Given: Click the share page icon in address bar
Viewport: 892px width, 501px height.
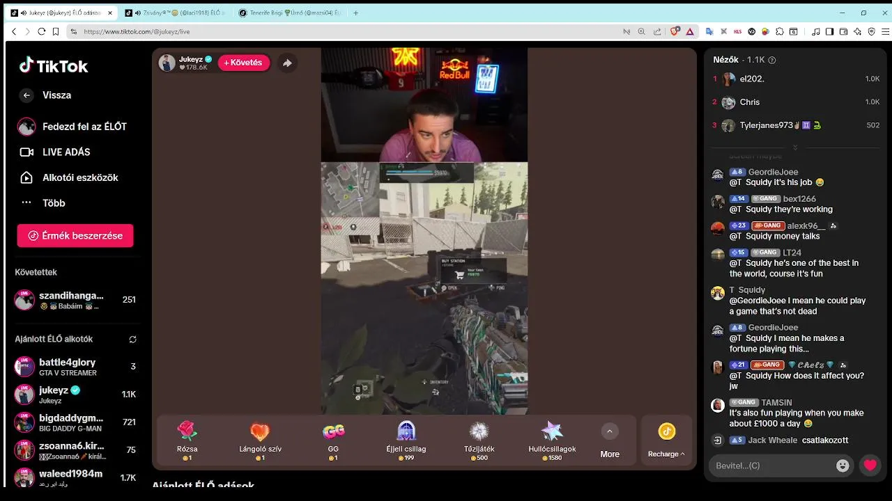Looking at the screenshot, I should click(x=657, y=31).
